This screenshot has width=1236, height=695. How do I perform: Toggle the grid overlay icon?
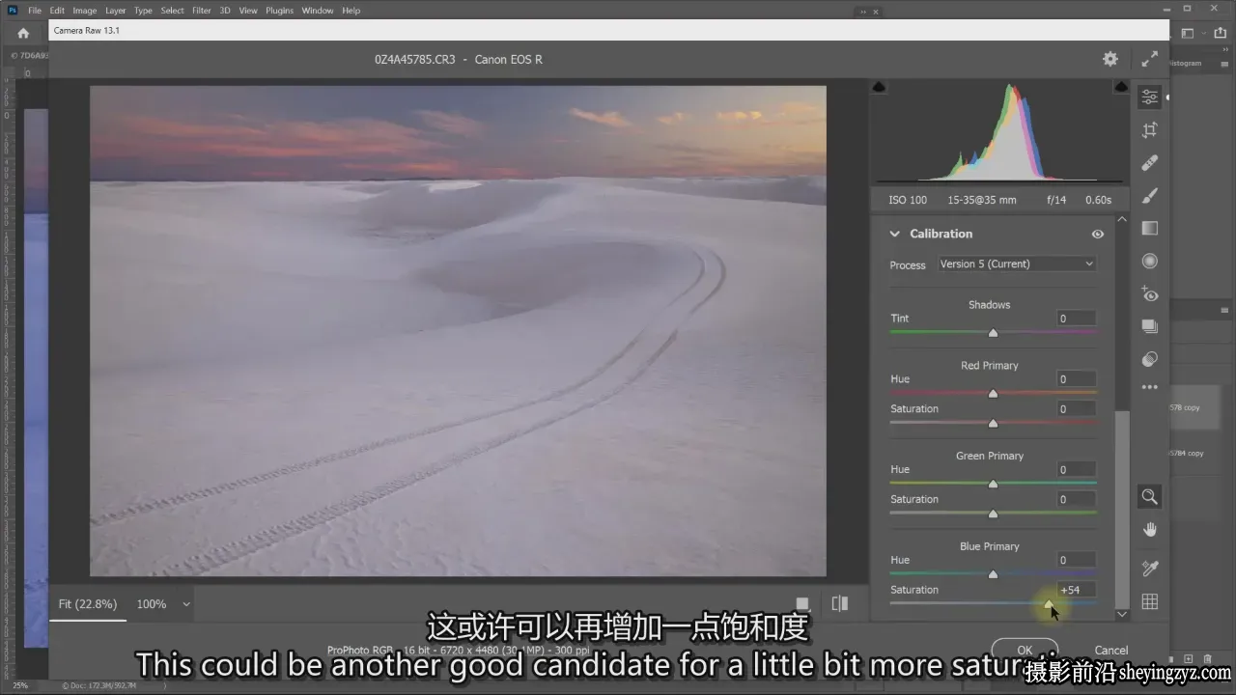[x=1149, y=601]
